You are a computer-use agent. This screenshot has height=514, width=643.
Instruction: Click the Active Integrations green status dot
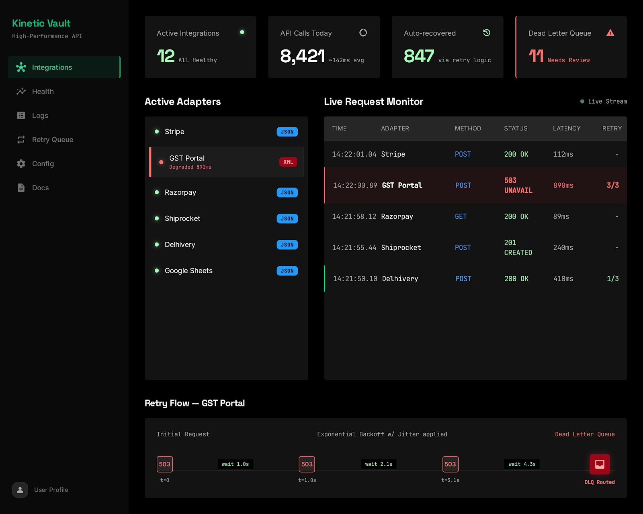pos(242,32)
